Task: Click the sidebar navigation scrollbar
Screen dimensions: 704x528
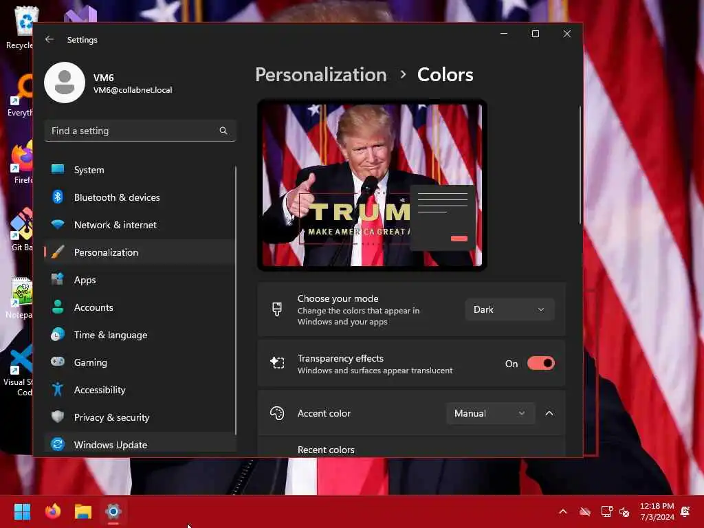Action: coord(235,300)
